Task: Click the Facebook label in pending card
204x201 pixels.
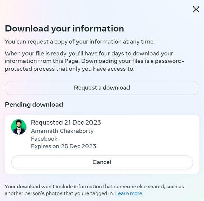Action: tap(44, 139)
